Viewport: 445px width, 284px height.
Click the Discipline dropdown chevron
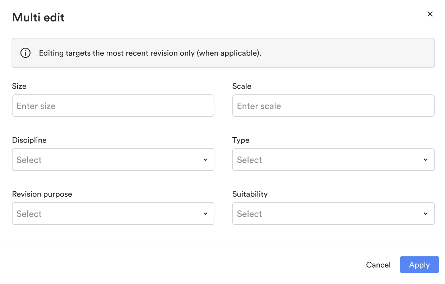(205, 159)
